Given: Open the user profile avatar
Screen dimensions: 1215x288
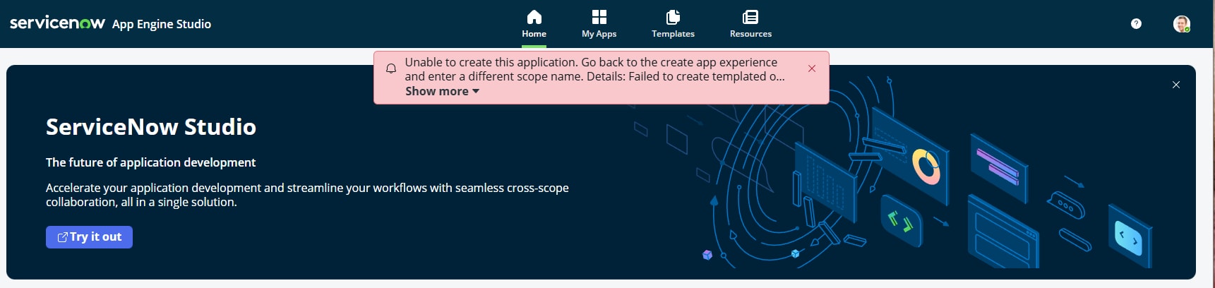Looking at the screenshot, I should pos(1182,24).
